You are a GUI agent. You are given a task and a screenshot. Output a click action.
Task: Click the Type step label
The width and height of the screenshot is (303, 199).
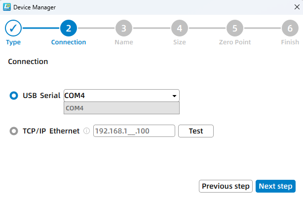[x=13, y=42]
